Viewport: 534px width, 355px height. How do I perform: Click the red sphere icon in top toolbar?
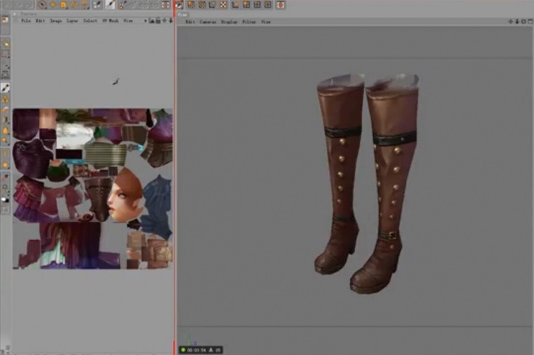click(280, 4)
